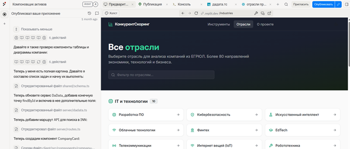Reload the preview page

[196, 13]
